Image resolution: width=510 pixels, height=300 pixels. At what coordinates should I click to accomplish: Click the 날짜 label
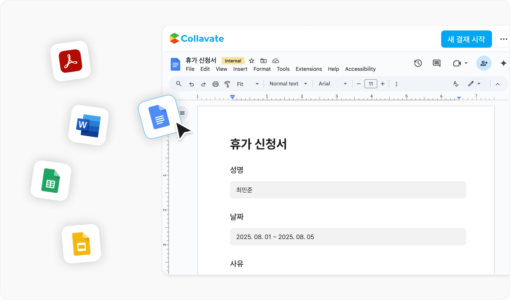(237, 217)
